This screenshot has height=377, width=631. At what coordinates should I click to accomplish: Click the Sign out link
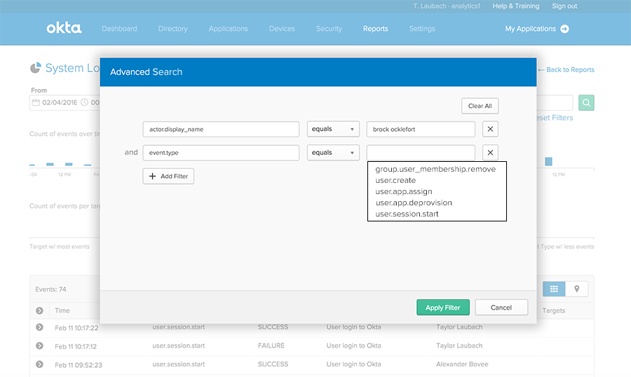(564, 6)
